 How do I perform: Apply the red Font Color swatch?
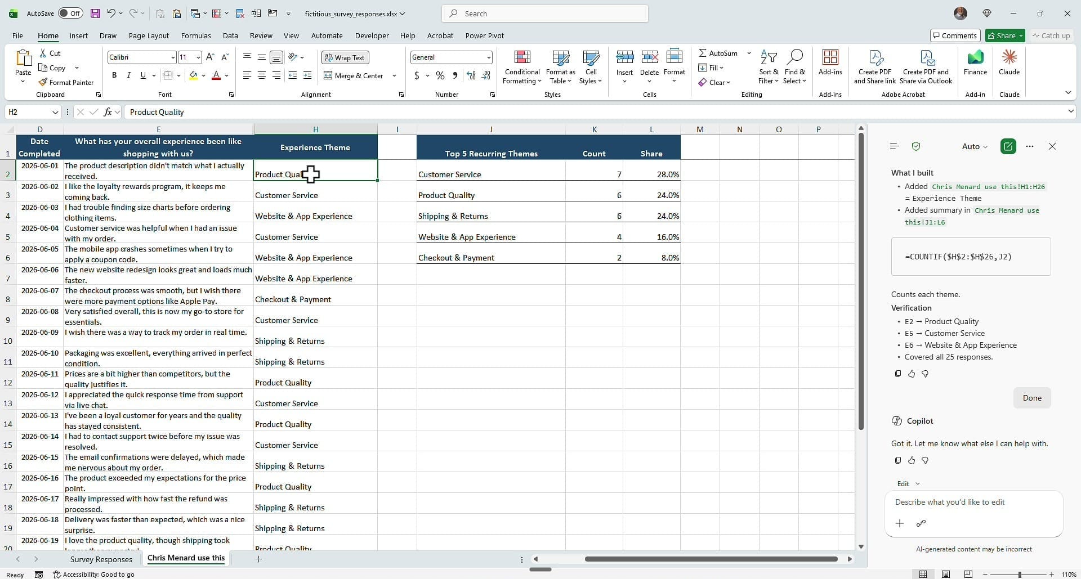tap(216, 75)
